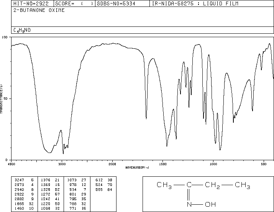Select the 801 entry in peak table
Screen dimensions: 274x212
pos(77,194)
